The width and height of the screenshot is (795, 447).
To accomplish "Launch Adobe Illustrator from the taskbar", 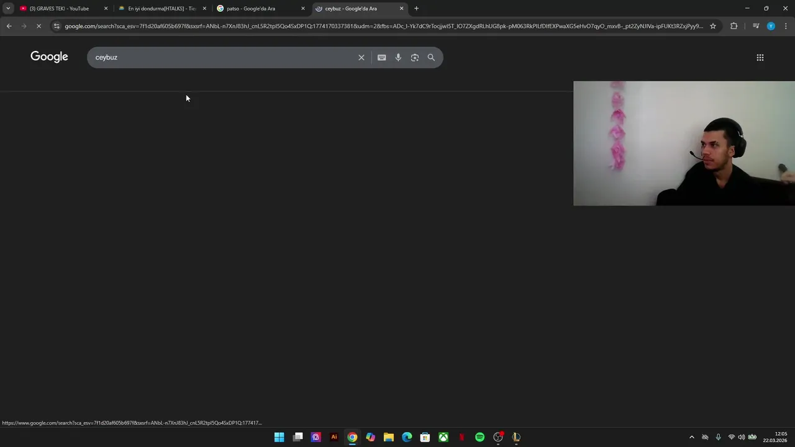I will 334,437.
